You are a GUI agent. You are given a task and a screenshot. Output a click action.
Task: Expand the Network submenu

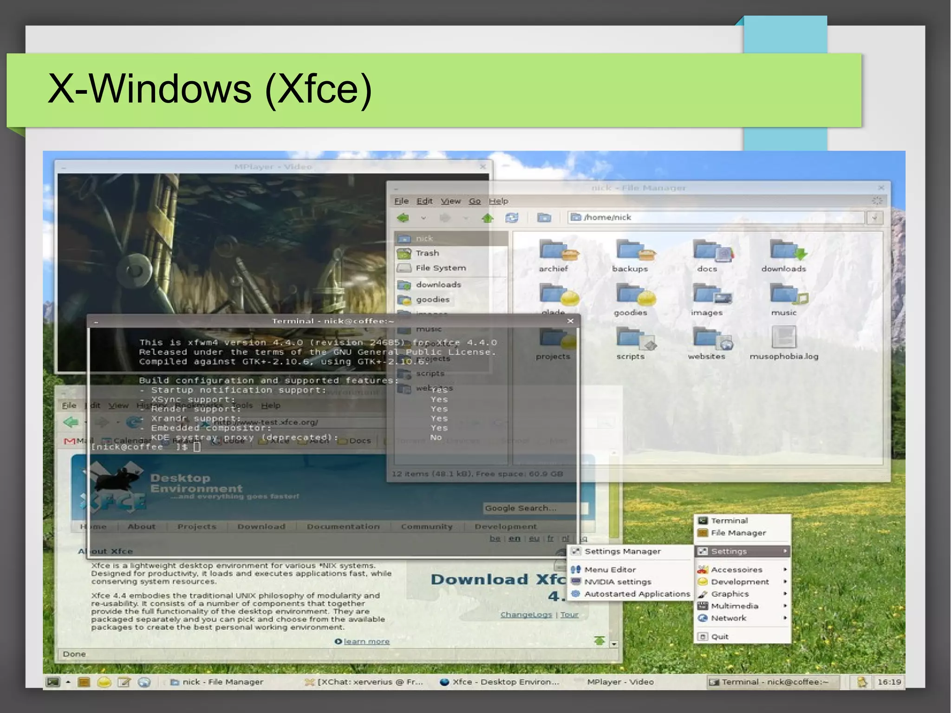click(x=742, y=618)
